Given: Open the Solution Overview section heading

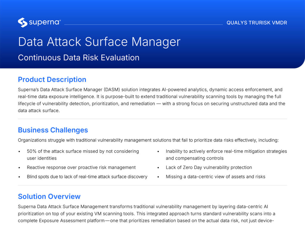Looking at the screenshot, I should [x=49, y=196].
